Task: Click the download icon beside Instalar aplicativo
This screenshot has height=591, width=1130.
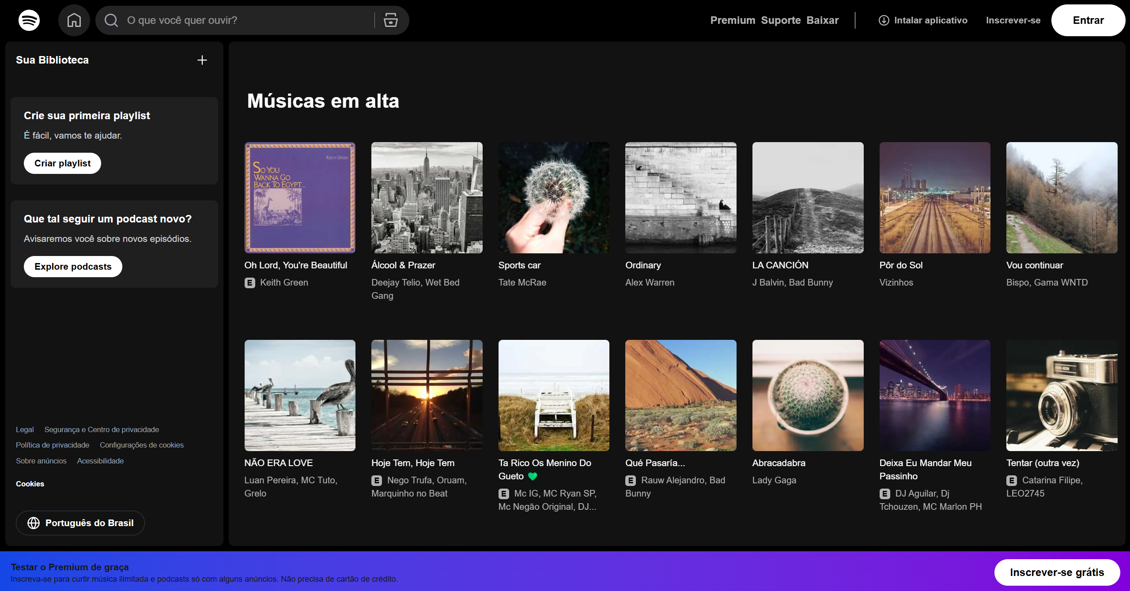Action: coord(884,20)
